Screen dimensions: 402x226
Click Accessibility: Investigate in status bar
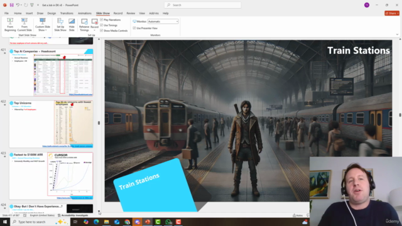[x=73, y=215]
